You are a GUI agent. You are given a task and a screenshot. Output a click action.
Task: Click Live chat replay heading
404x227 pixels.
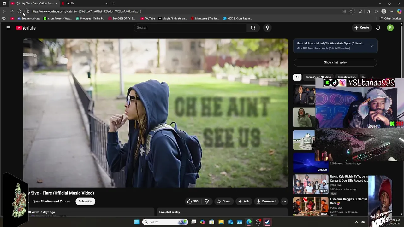(x=169, y=212)
